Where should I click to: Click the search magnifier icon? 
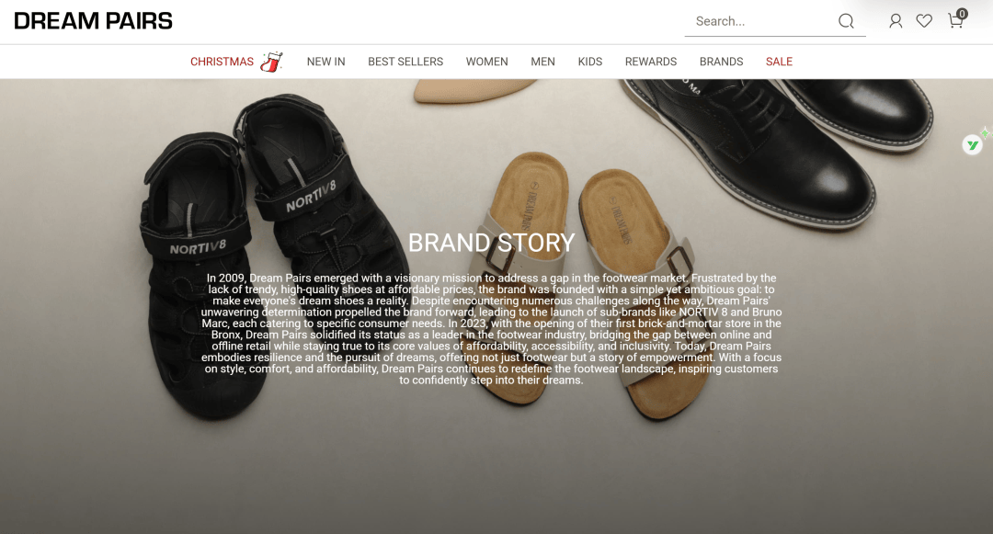[x=846, y=21]
